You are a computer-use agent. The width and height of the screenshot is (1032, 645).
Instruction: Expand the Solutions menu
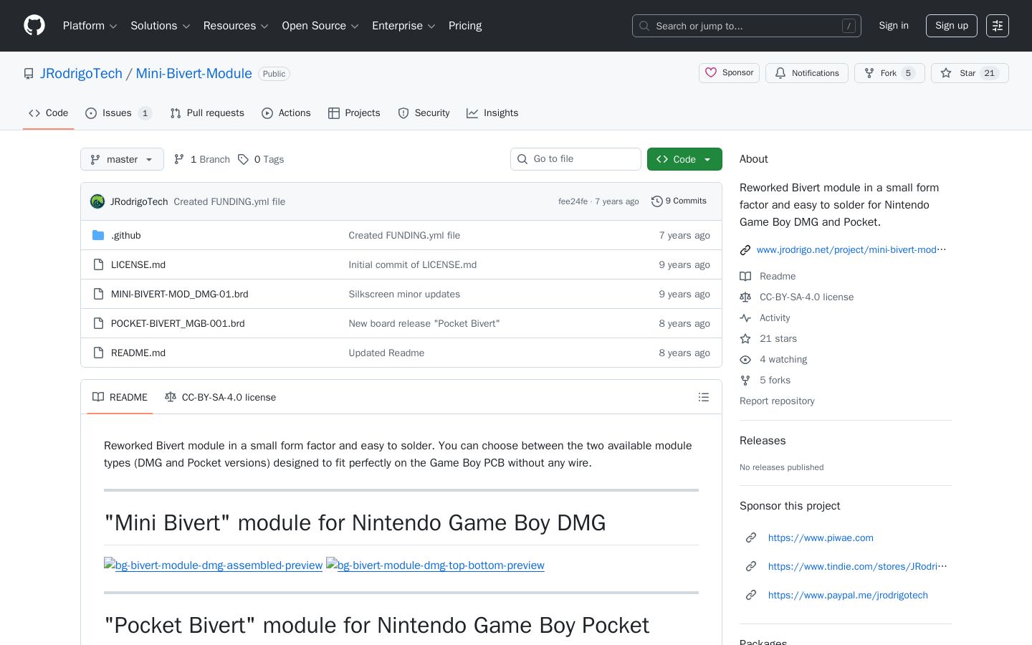pyautogui.click(x=161, y=26)
